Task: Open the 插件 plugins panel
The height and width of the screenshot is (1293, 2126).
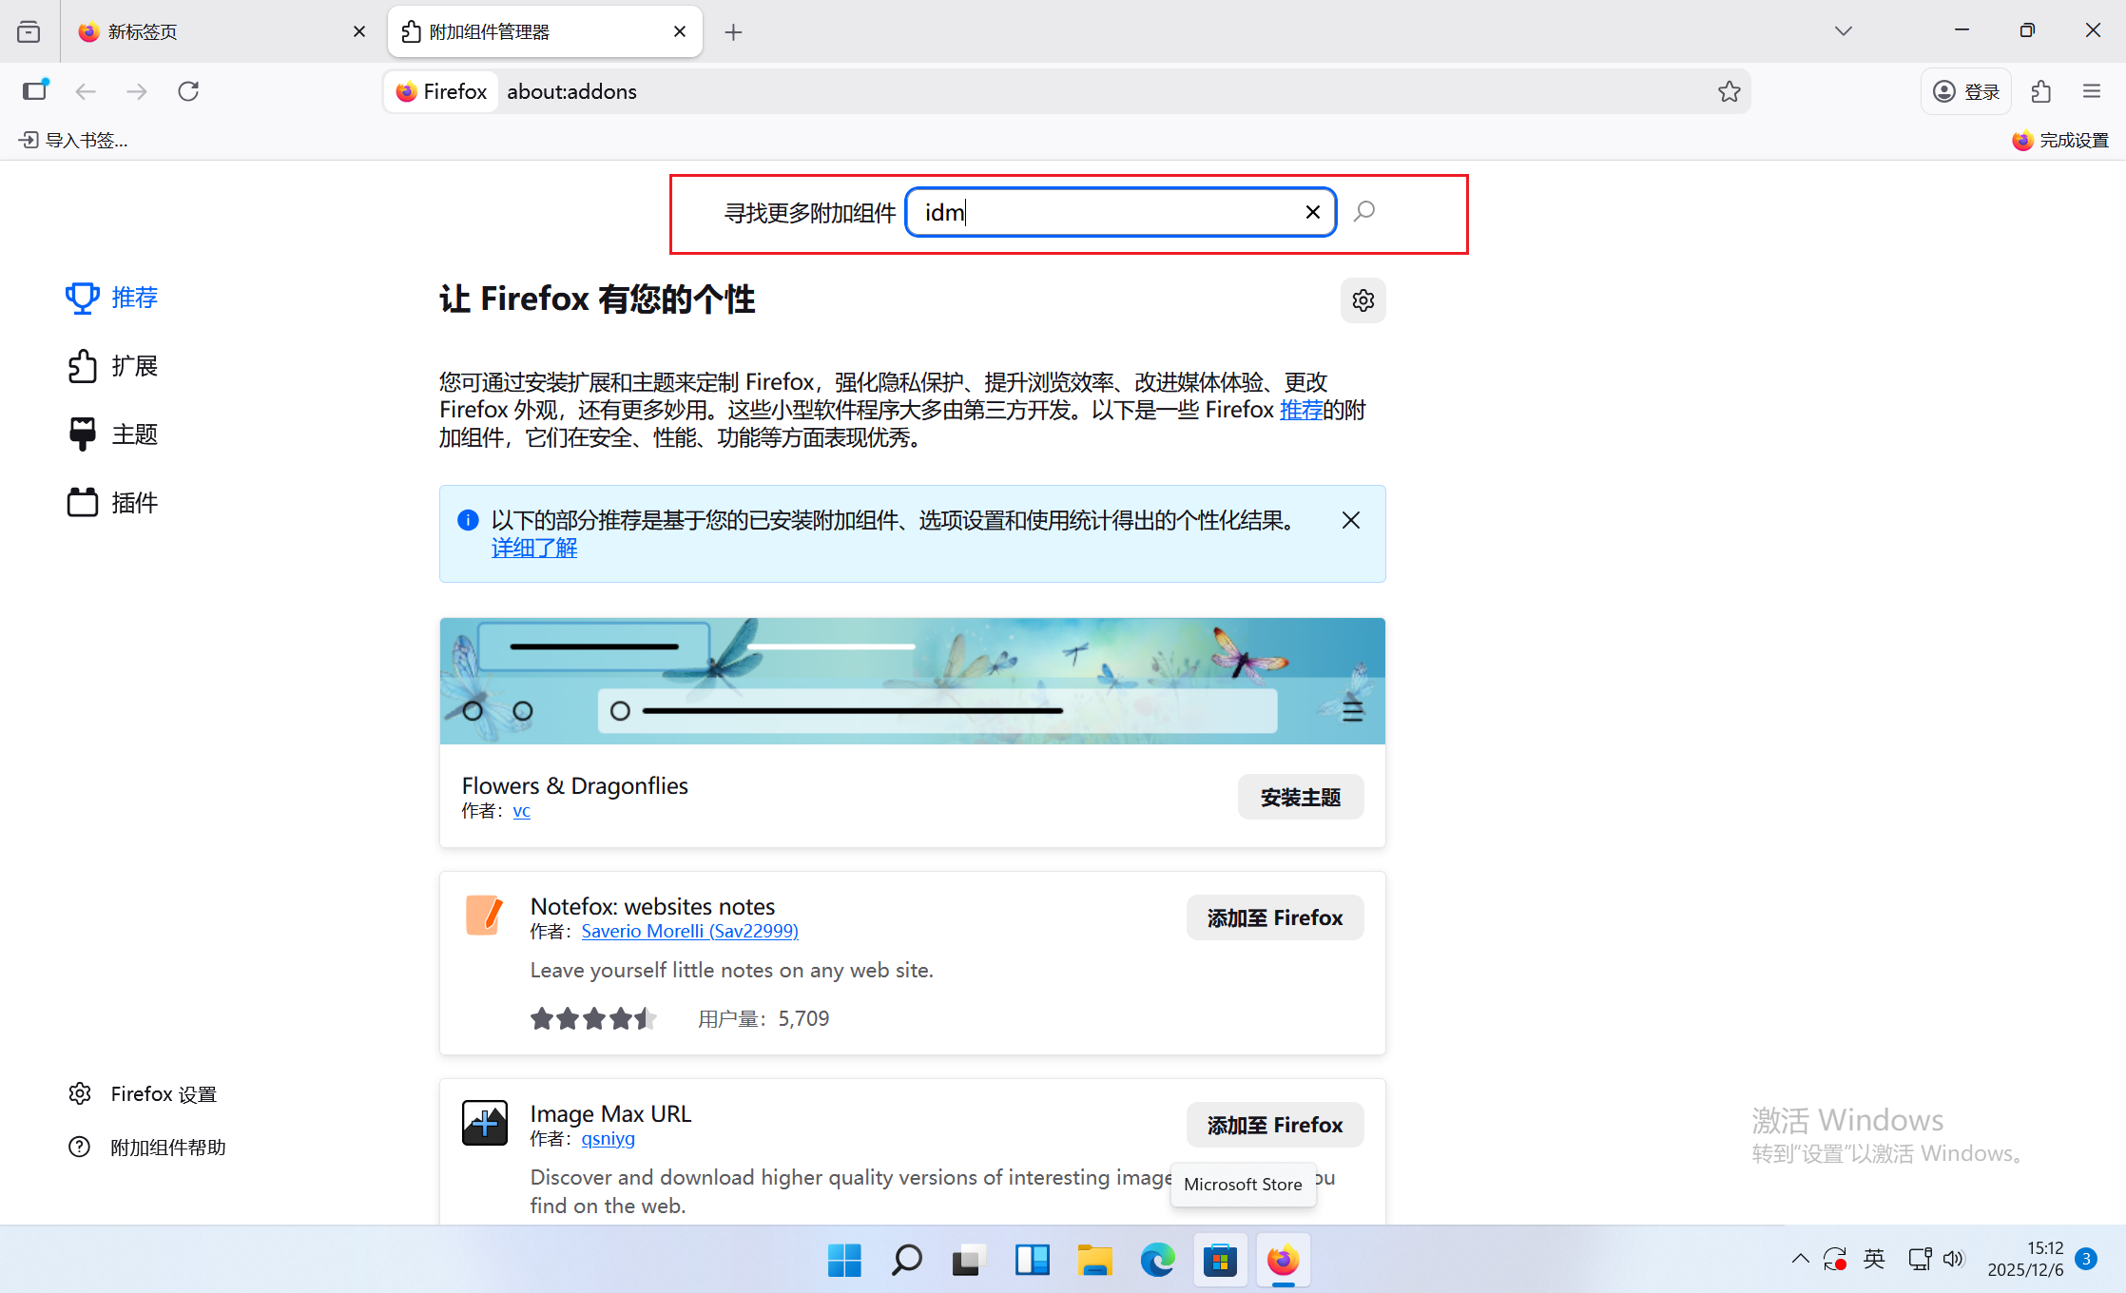Action: click(133, 502)
